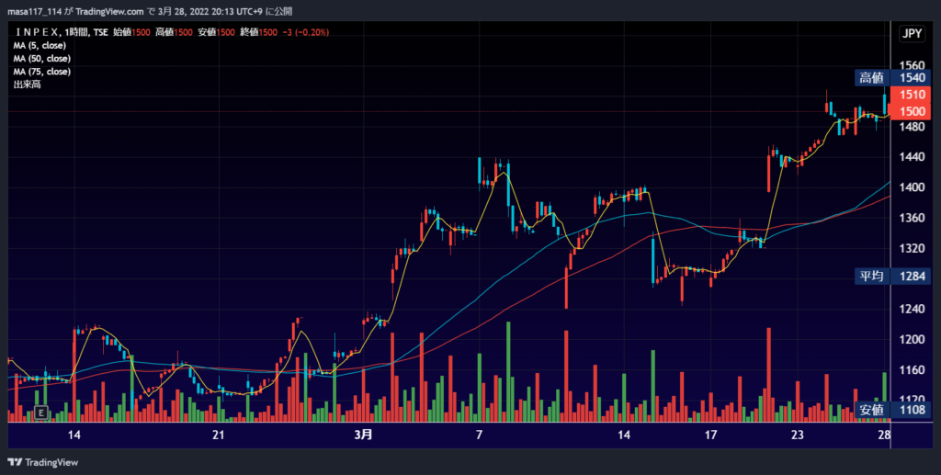
Task: Click the 1160 price axis label
Action: [x=912, y=370]
